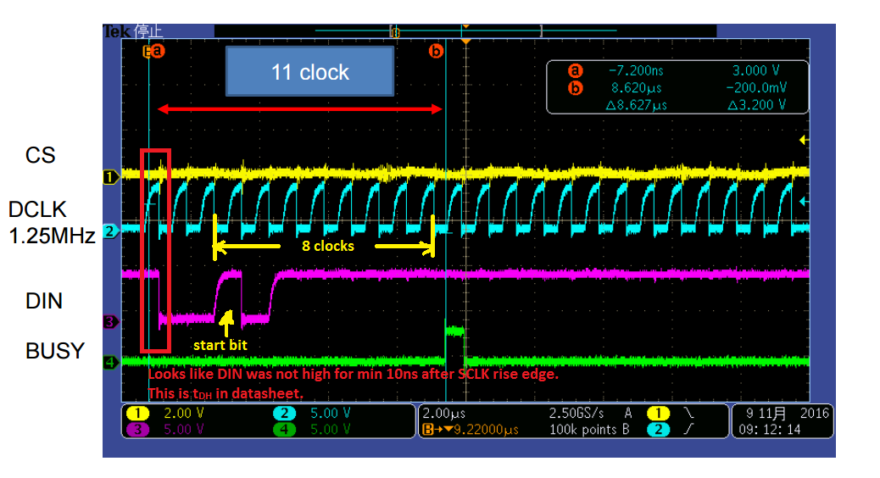The image size is (880, 478).
Task: Click the 'b' icon in cursor readout
Action: (576, 88)
